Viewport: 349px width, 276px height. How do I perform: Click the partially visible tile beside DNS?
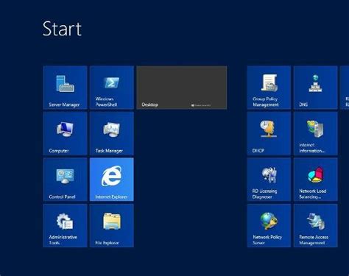[345, 88]
